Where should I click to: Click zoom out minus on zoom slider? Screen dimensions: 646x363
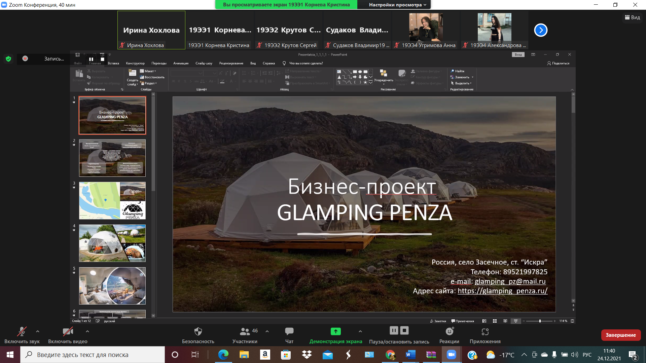pos(524,321)
